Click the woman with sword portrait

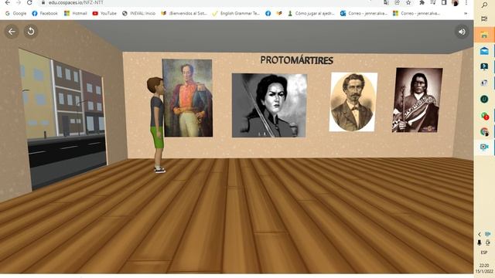(x=269, y=106)
